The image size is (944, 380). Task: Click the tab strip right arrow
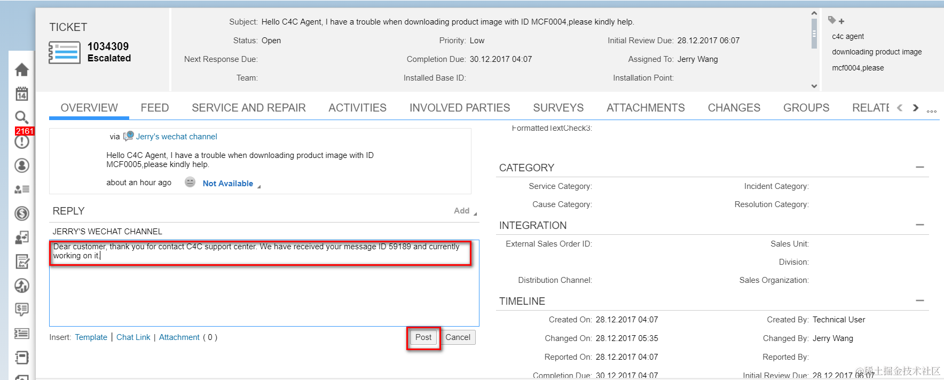(916, 108)
